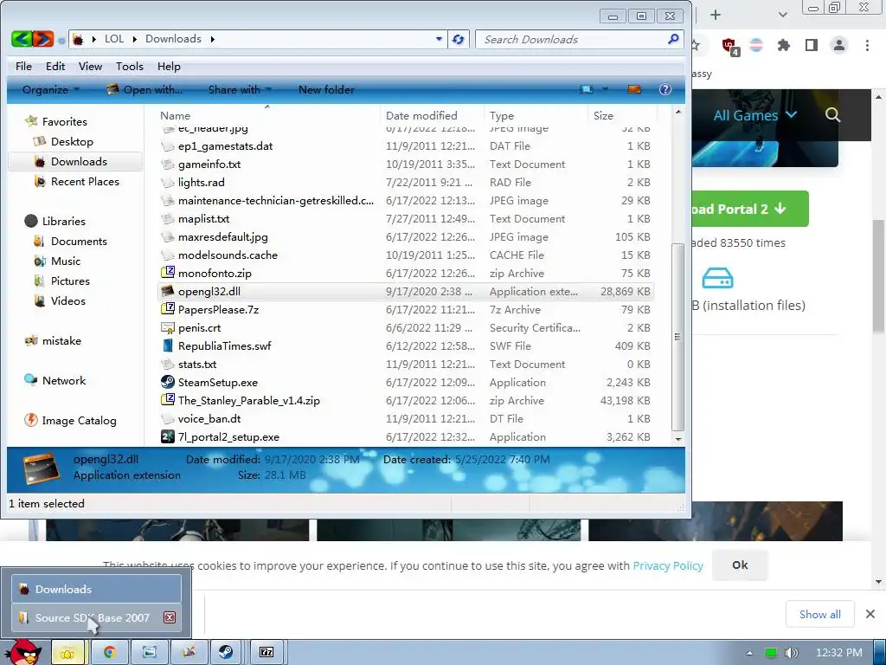Screen dimensions: 886x665
Task: Accept cookies with the Ok button
Action: [x=740, y=565]
